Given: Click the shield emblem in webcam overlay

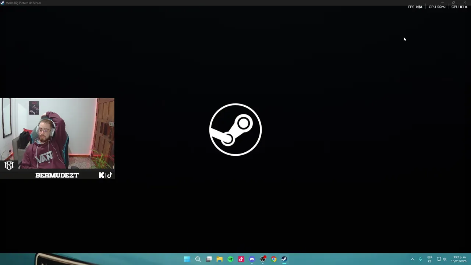Looking at the screenshot, I should click(x=9, y=166).
